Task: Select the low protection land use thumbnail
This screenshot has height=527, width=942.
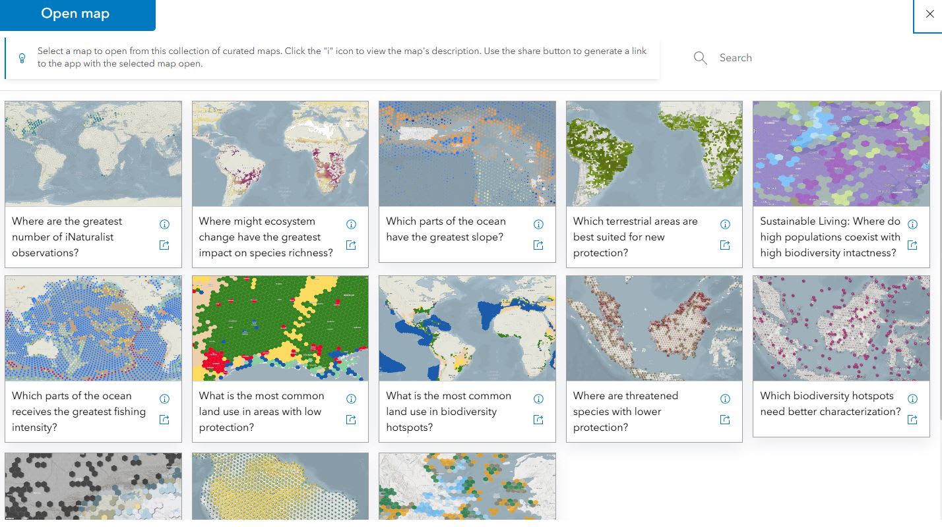Action: pos(280,328)
